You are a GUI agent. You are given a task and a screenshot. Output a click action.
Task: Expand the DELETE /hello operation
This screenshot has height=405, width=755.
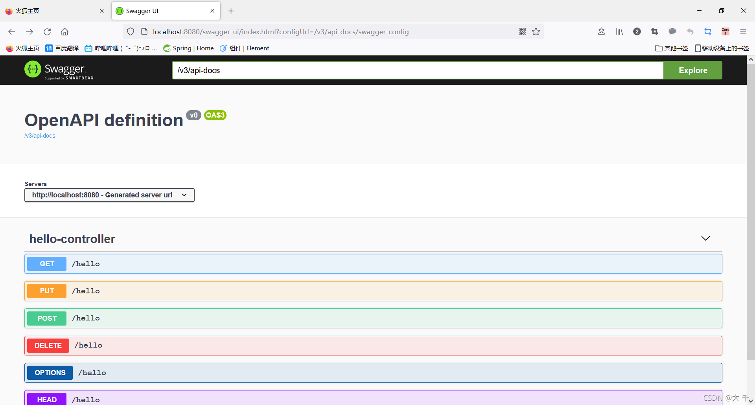coord(374,345)
